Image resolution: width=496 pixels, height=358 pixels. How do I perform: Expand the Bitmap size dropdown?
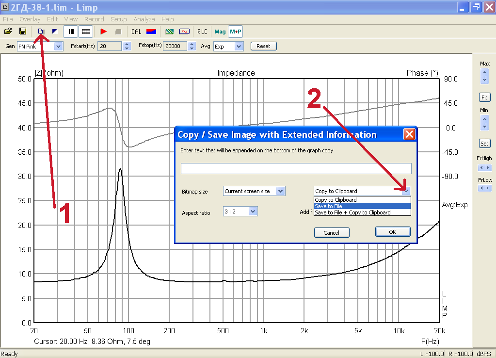click(x=281, y=191)
